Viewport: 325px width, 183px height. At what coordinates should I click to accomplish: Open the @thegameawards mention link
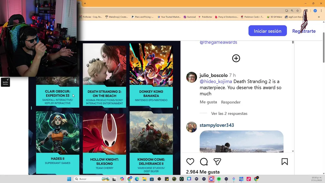(x=218, y=42)
